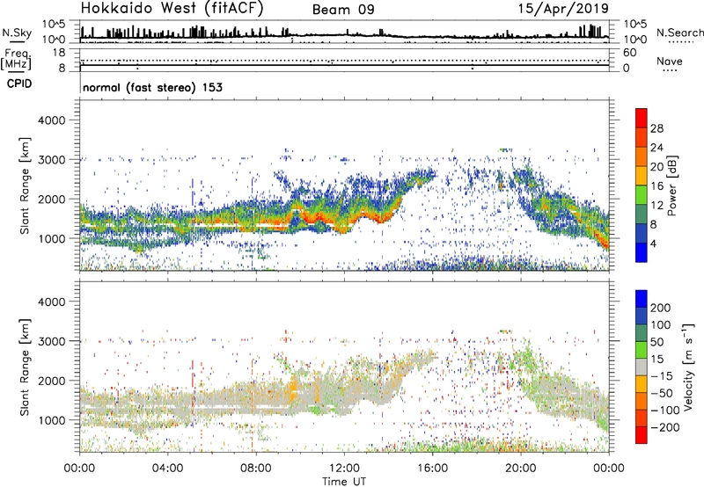Click the date '15/Apr/2019'
This screenshot has width=704, height=487.
pos(563,9)
